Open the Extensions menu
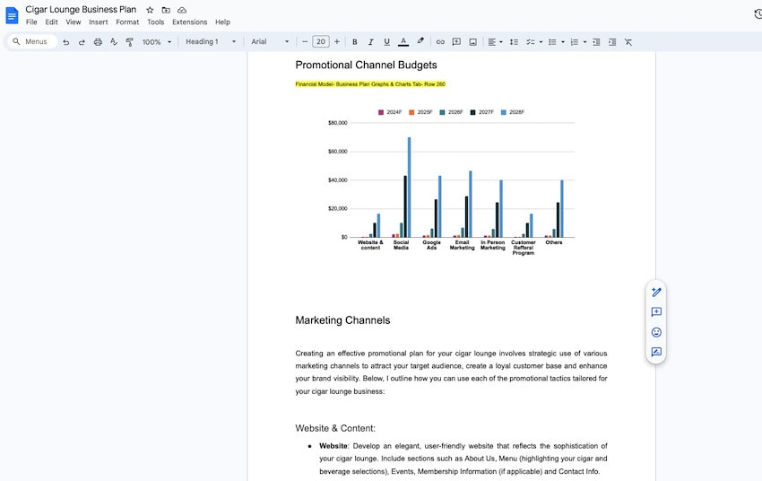The height and width of the screenshot is (481, 762). coord(189,22)
